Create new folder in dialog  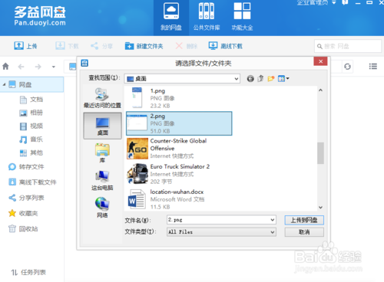271,79
